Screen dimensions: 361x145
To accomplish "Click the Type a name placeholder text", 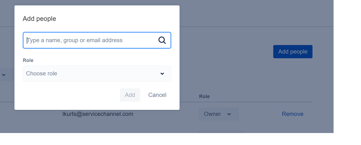I will point(75,40).
